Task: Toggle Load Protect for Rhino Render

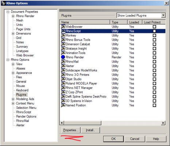Action: 154,57
